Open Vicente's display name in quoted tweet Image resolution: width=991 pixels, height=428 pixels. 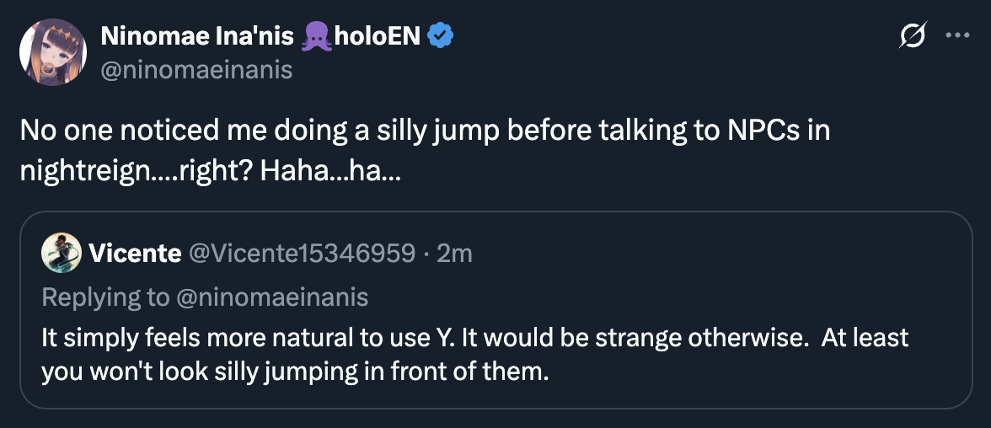click(x=135, y=253)
